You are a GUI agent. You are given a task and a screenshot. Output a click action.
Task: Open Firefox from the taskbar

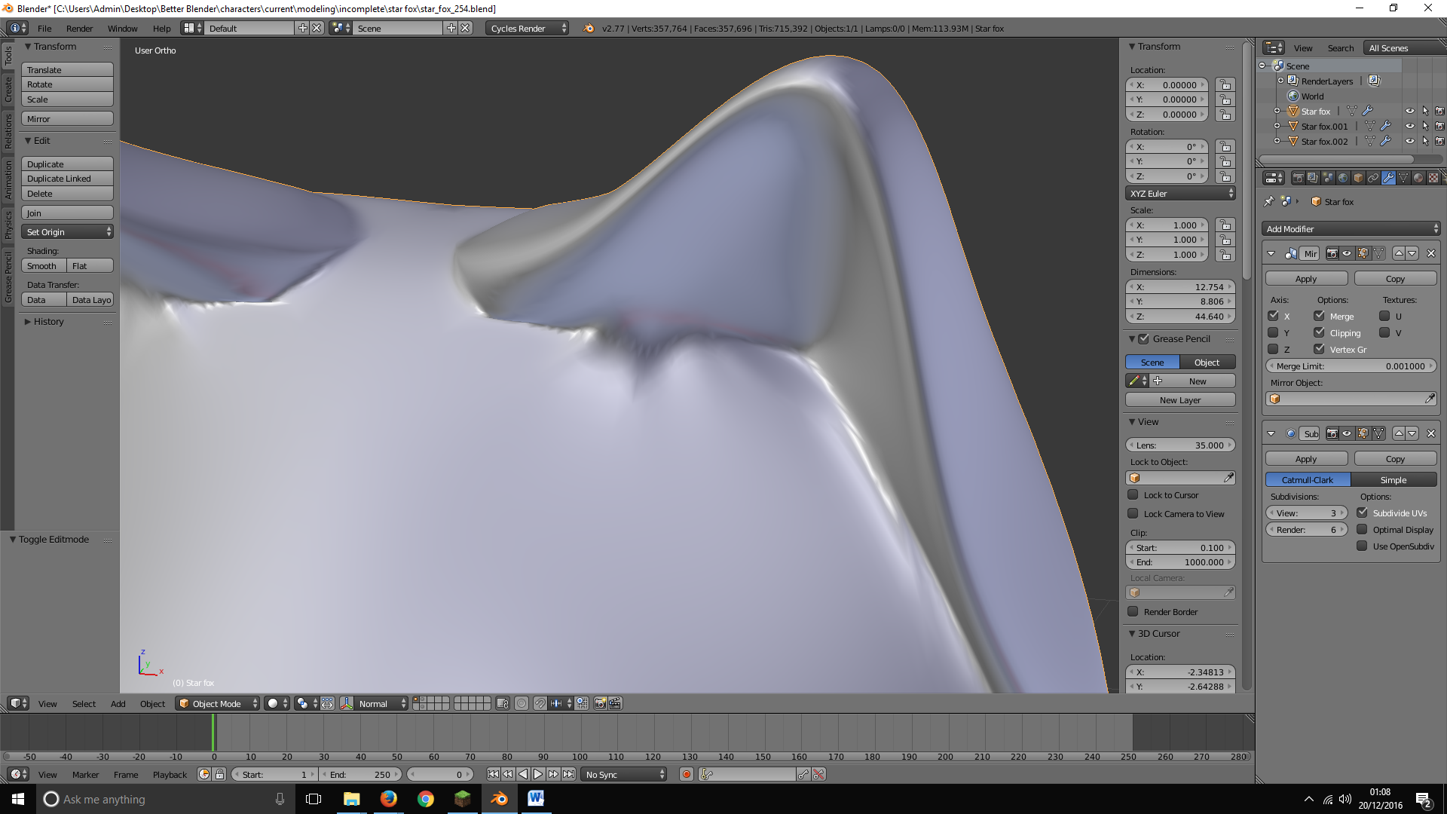[x=388, y=799]
